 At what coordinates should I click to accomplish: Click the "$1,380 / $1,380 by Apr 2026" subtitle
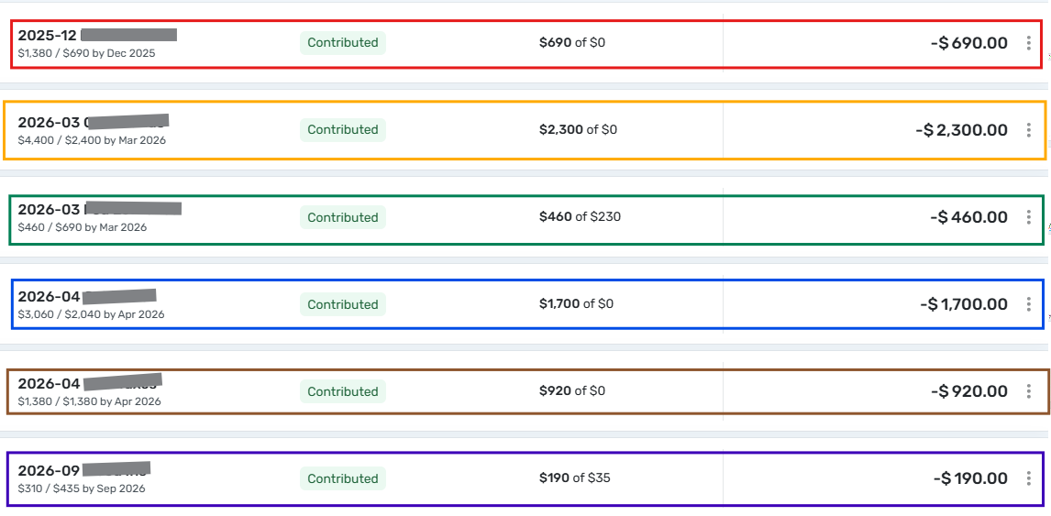[x=89, y=401]
